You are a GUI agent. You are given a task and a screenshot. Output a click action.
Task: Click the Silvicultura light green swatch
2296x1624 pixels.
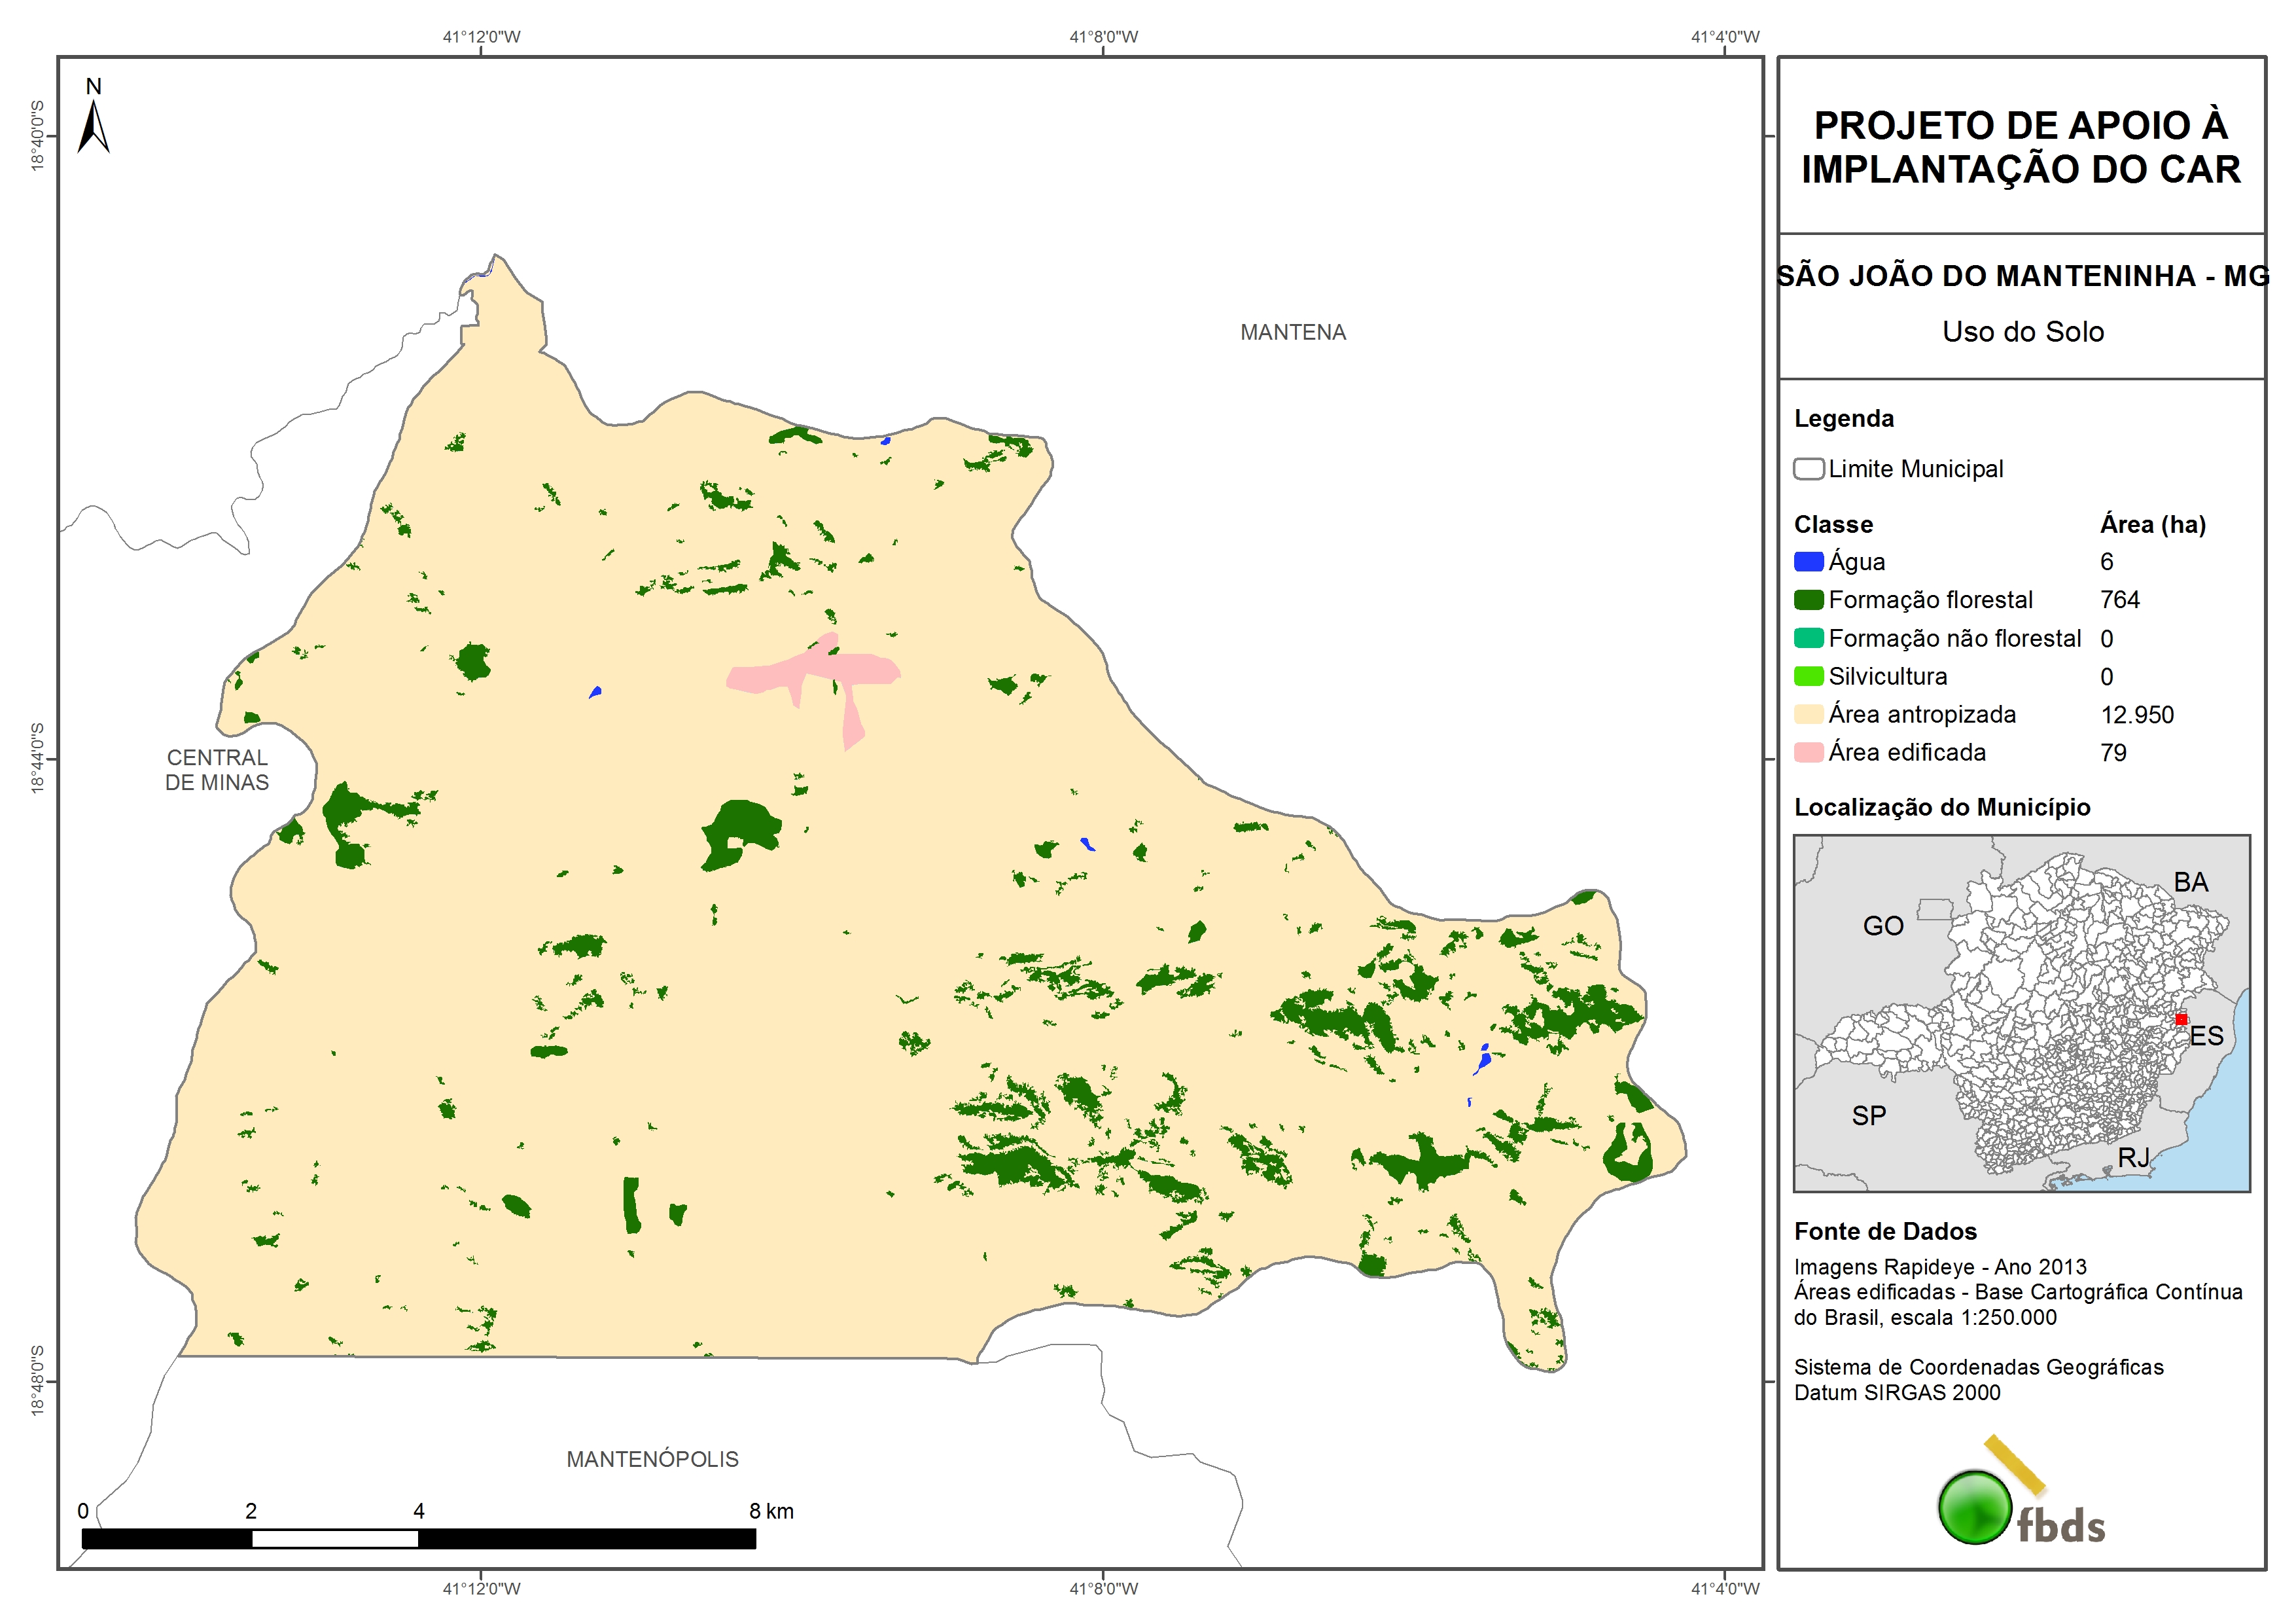(x=1808, y=676)
